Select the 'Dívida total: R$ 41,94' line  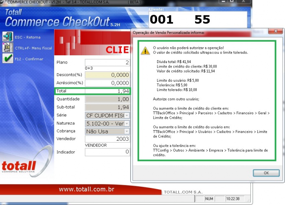[x=174, y=62]
